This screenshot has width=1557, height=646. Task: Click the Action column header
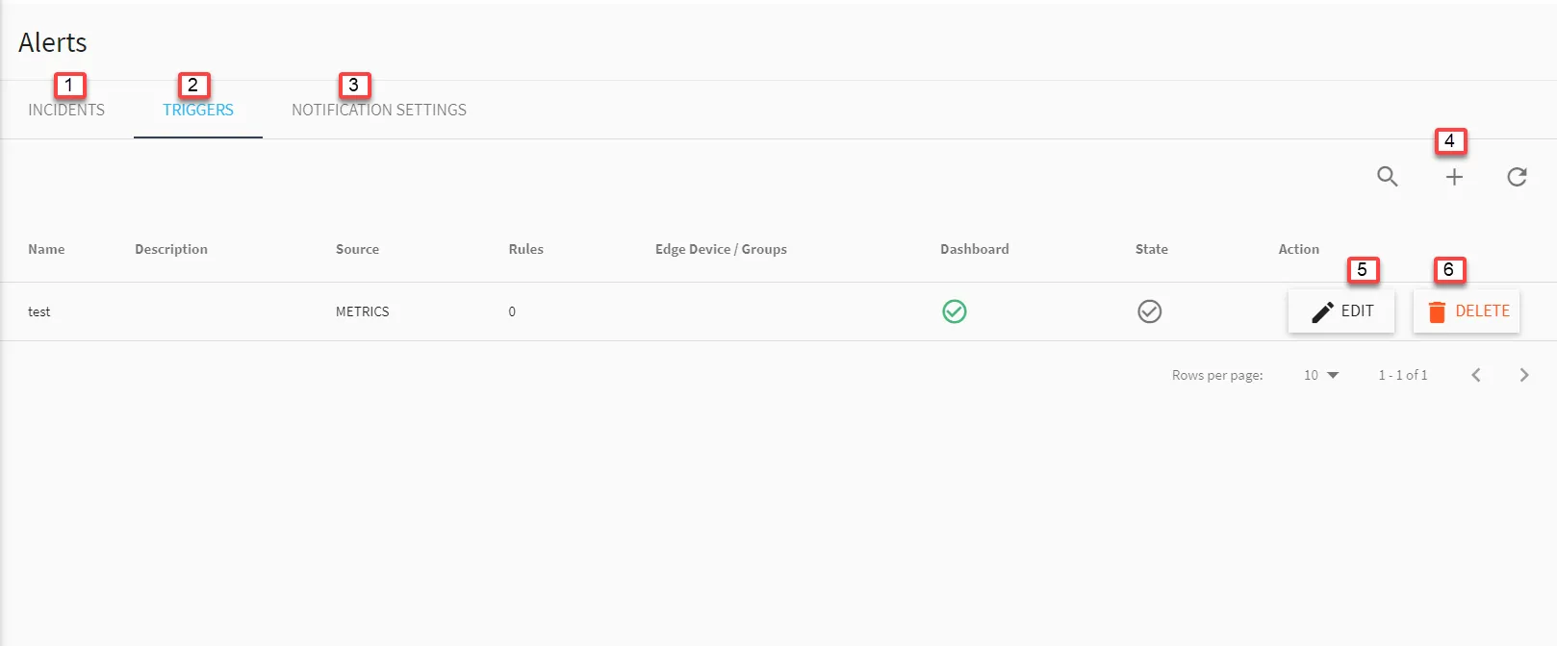coord(1299,249)
